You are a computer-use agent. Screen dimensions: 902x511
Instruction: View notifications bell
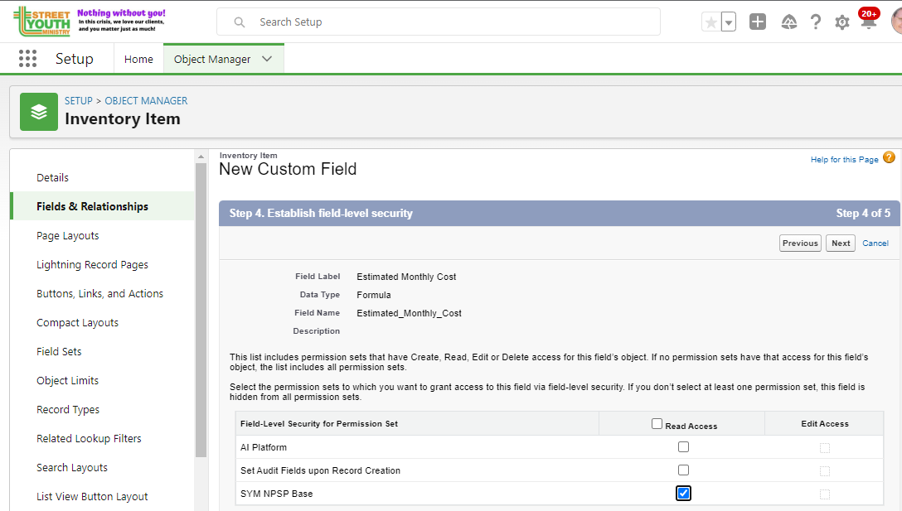coord(868,22)
